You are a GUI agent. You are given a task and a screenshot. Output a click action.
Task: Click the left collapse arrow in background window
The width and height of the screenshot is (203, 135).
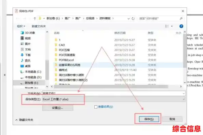click(x=5, y=75)
